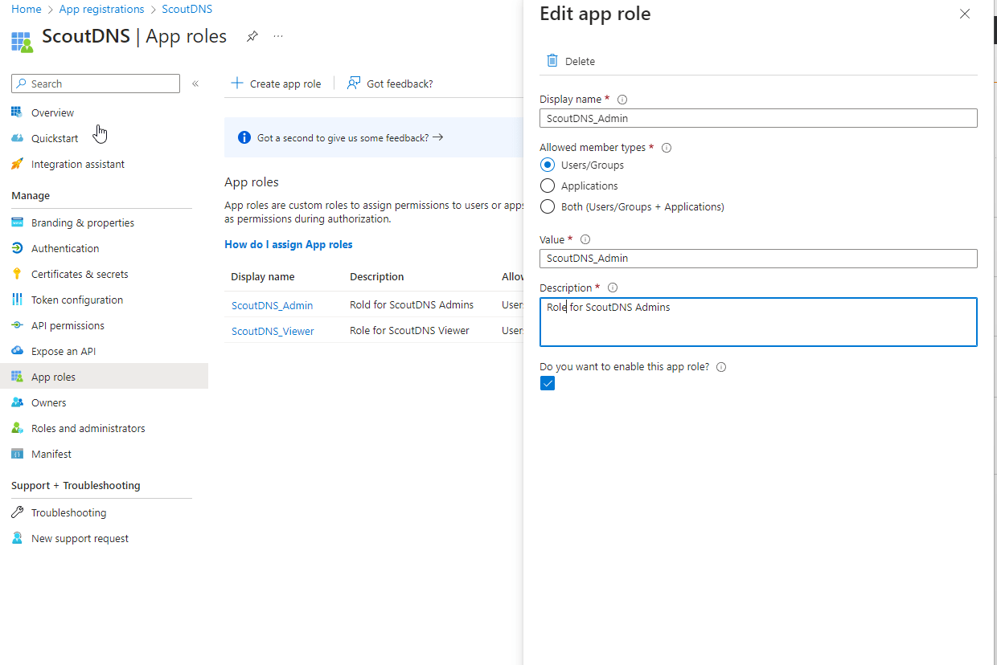997x665 pixels.
Task: Select Both (Users/Groups + Applications) radio
Action: [x=548, y=206]
